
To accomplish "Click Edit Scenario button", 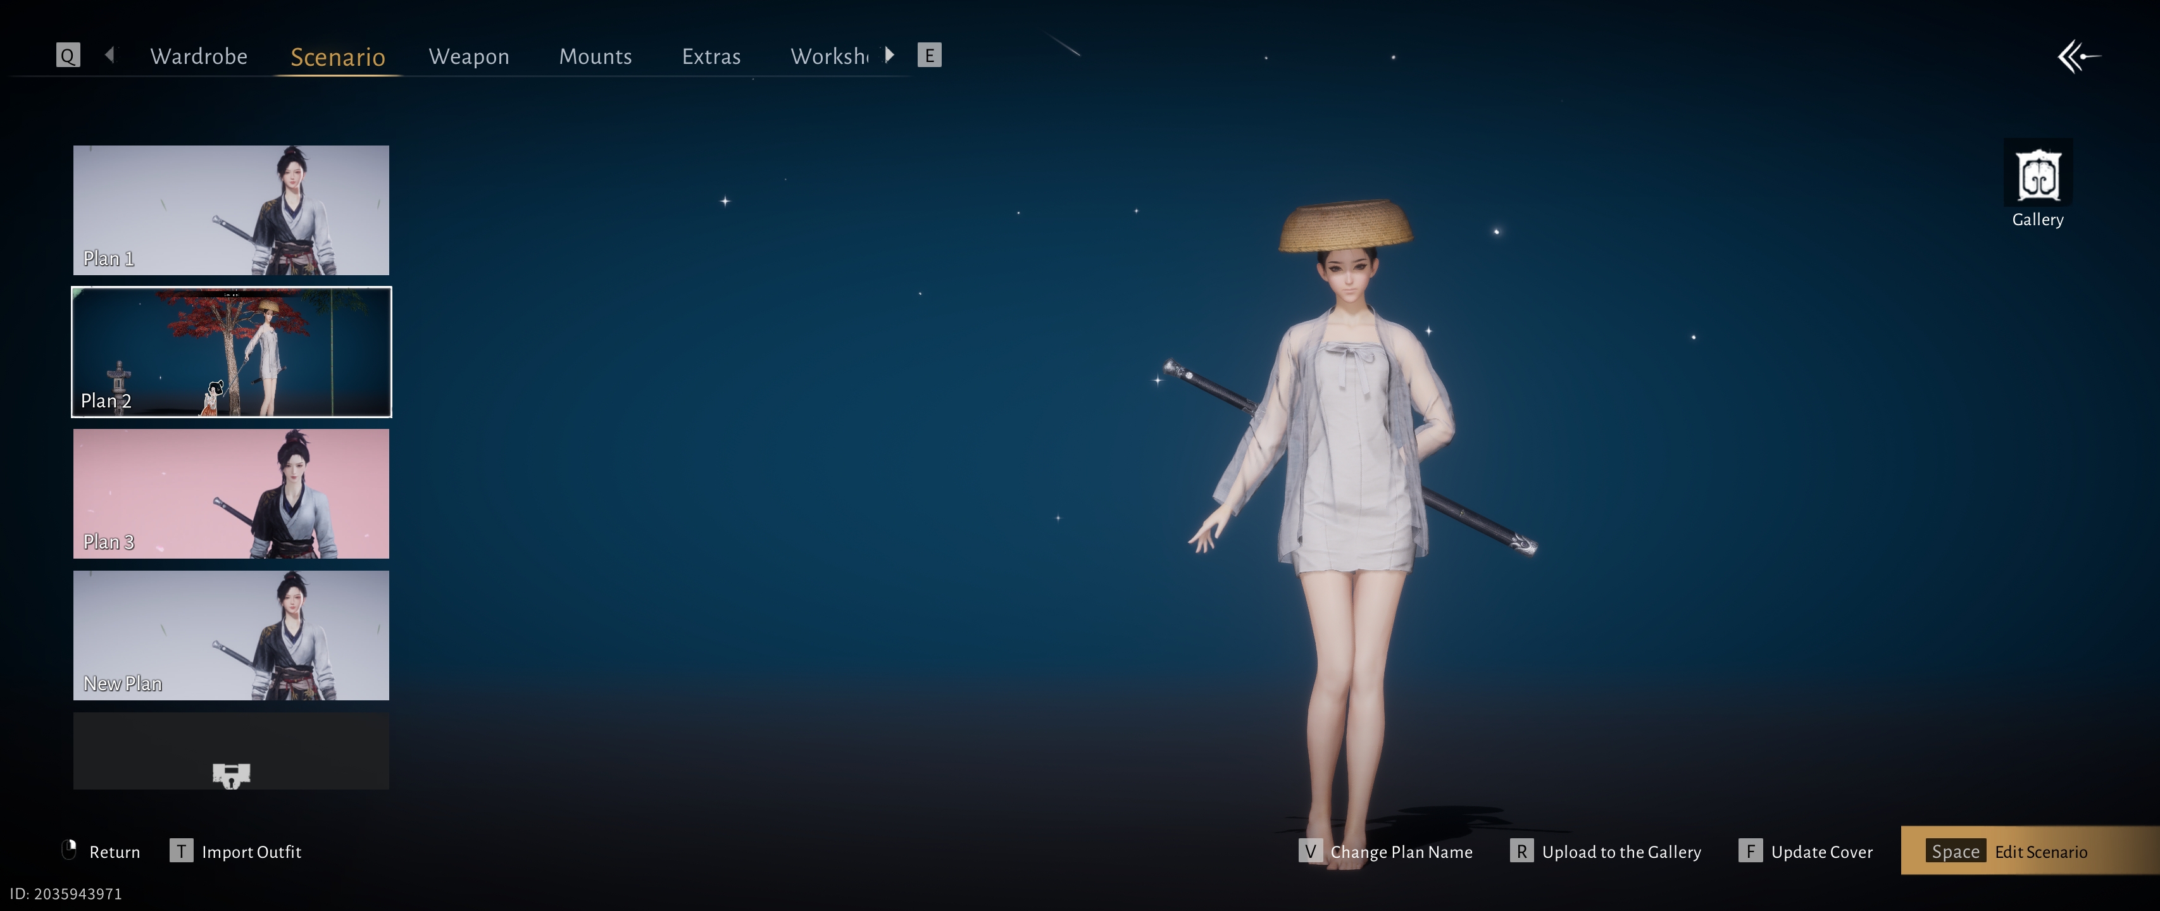I will 2029,851.
